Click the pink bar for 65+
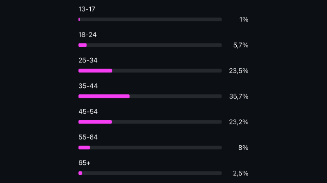Viewport: 327px width, 183px height. point(80,173)
